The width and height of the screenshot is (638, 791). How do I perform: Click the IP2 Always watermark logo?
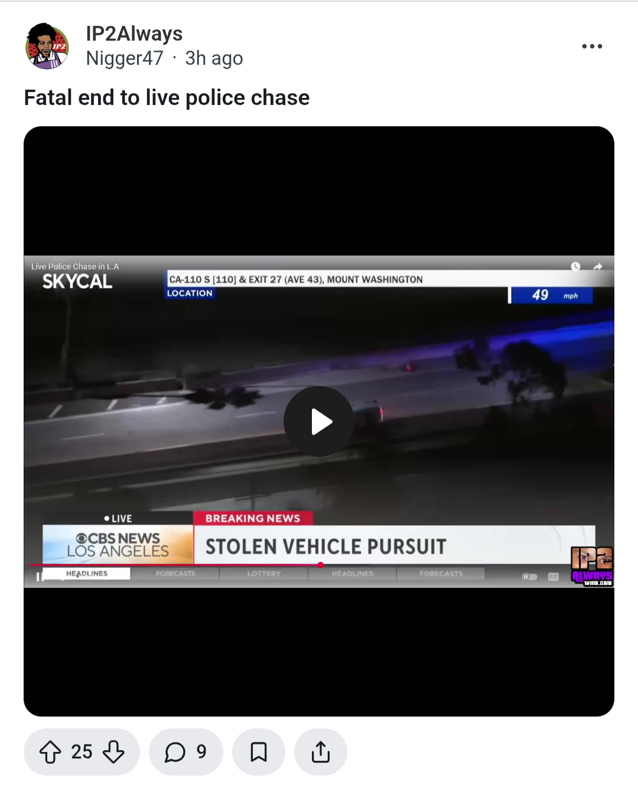[x=592, y=566]
